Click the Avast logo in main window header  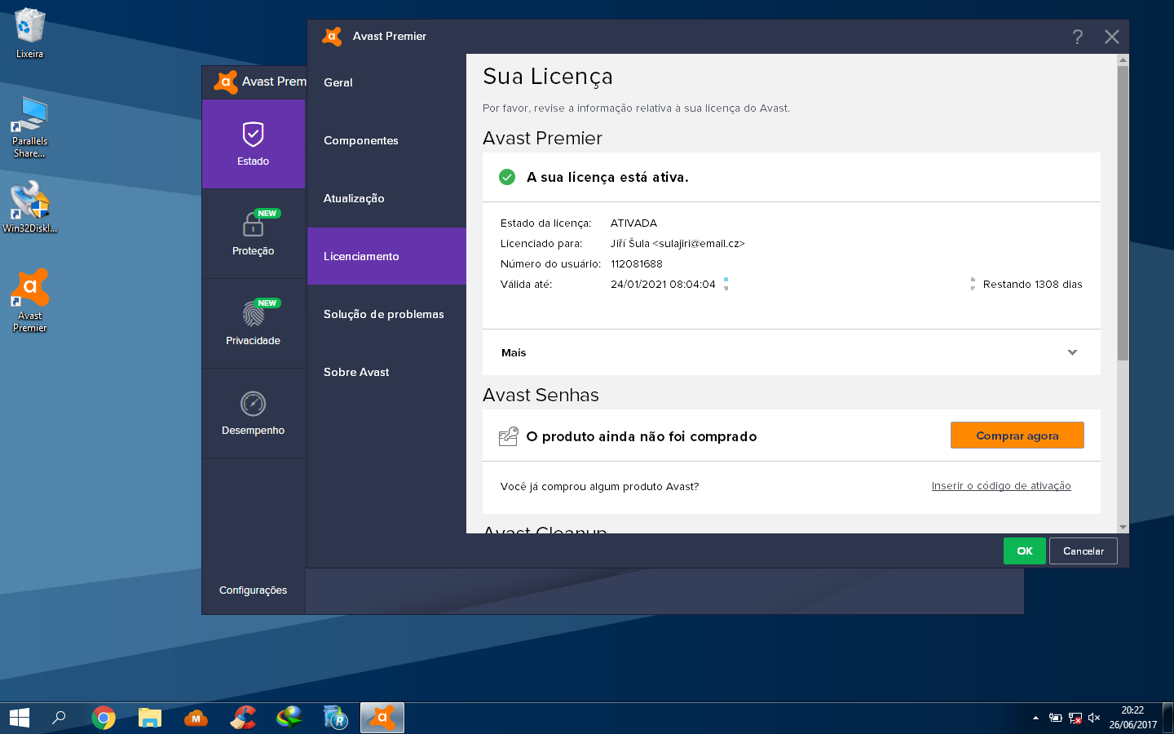226,82
